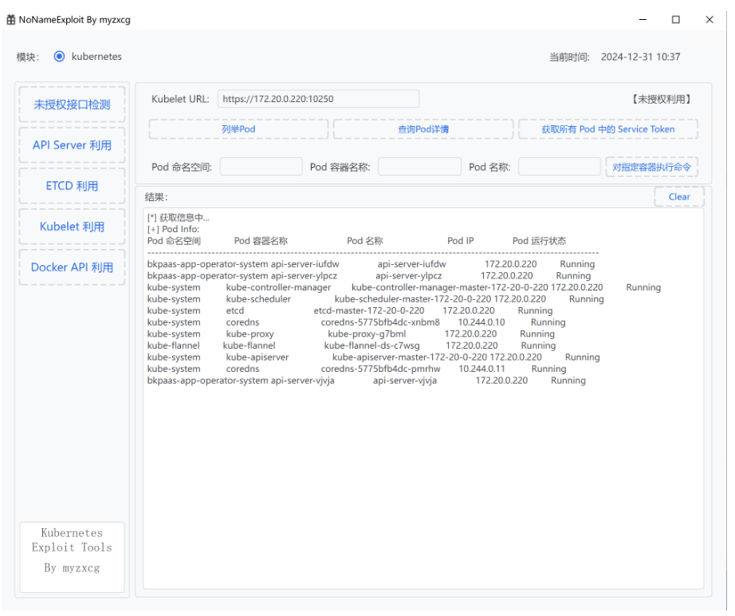Focus the Pod 容器名称 input field
This screenshot has width=735, height=616.
(x=420, y=168)
